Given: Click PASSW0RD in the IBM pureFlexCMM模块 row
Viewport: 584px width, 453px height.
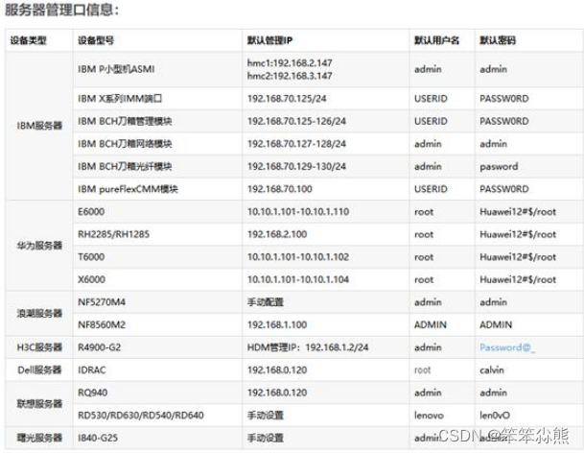Looking at the screenshot, I should coord(503,189).
